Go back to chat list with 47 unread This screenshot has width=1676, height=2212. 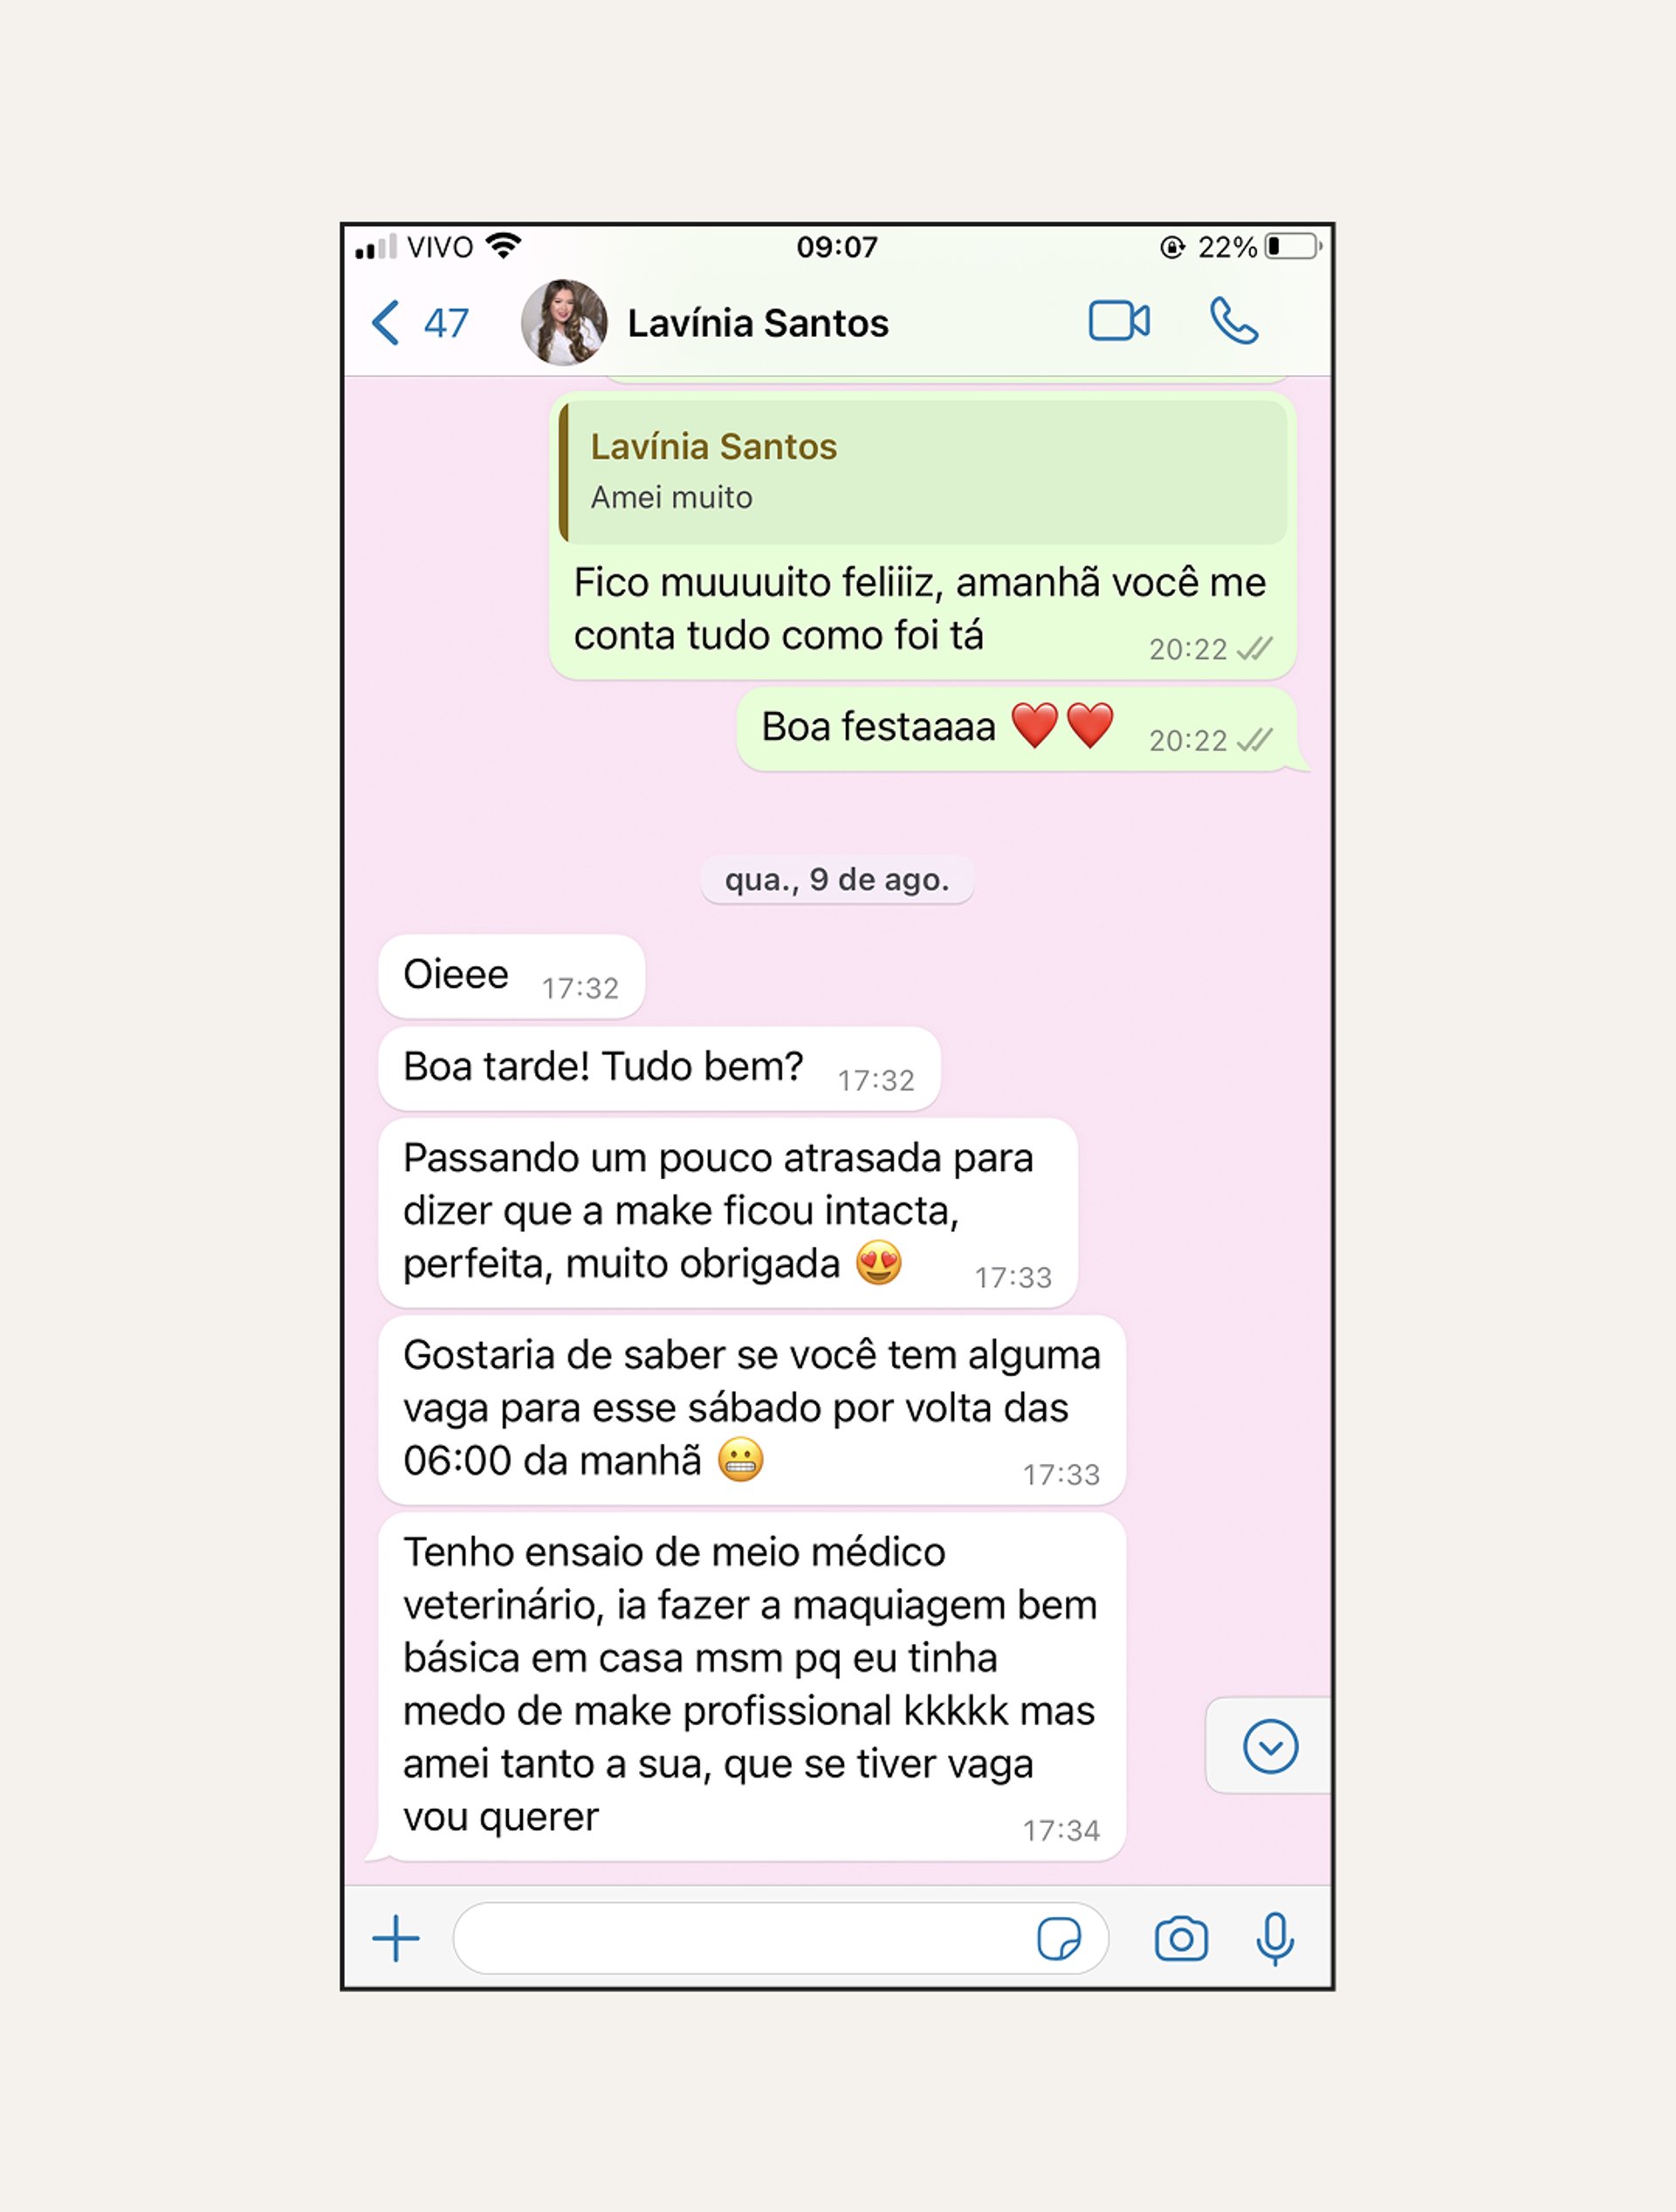pyautogui.click(x=419, y=323)
